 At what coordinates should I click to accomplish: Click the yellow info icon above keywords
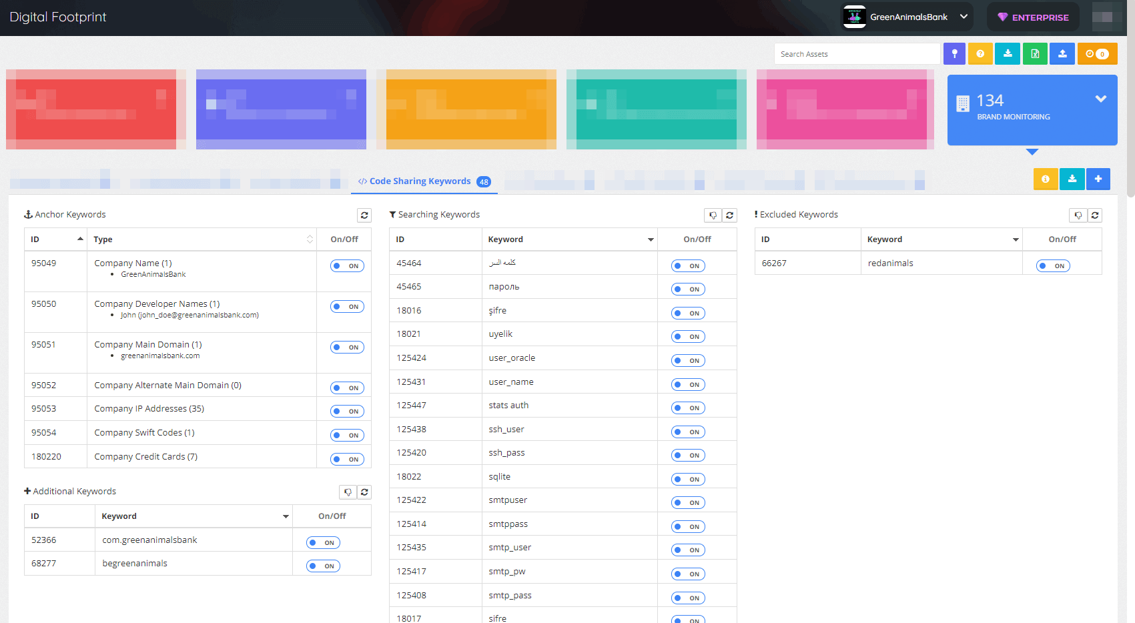[x=1046, y=179]
